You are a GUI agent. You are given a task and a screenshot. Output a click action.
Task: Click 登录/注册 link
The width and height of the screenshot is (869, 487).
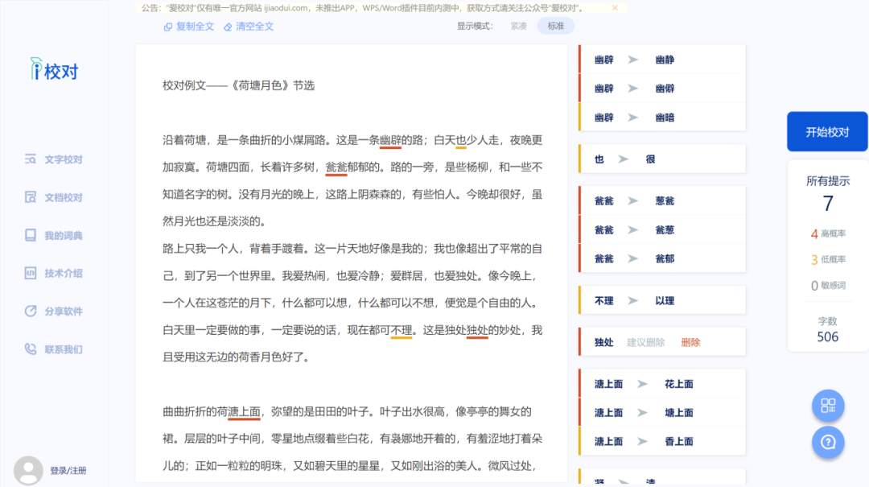tap(68, 470)
